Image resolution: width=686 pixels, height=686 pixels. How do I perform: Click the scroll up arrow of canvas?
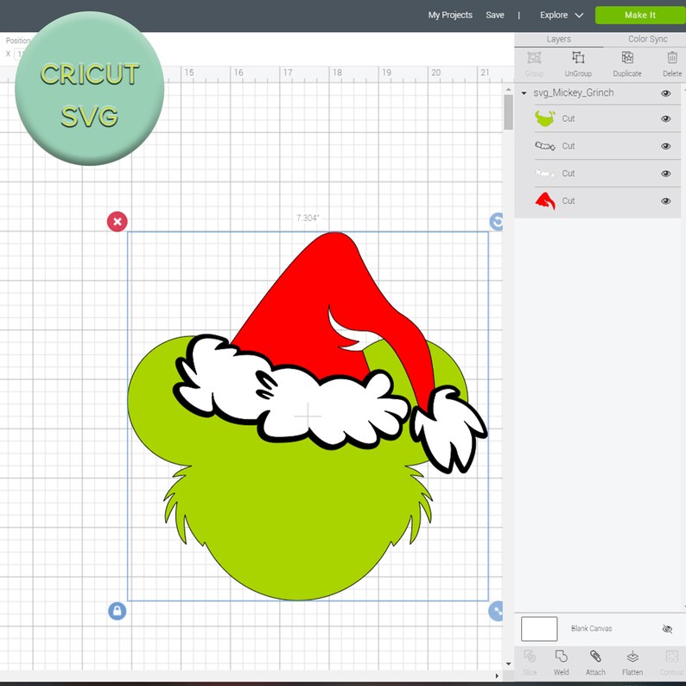pyautogui.click(x=508, y=89)
